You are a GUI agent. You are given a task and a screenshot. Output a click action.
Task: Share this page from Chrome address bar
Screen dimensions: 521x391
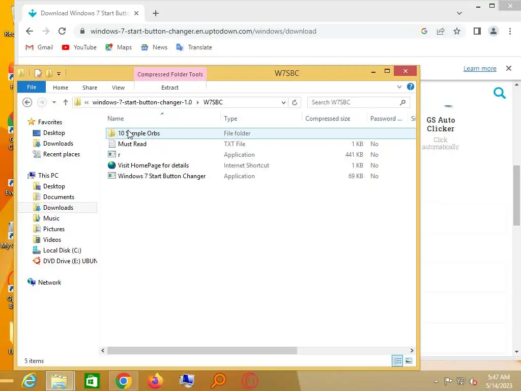441,31
